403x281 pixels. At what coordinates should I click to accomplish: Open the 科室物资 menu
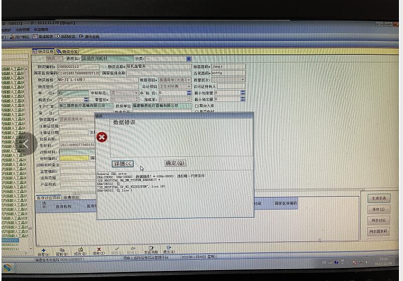41,30
